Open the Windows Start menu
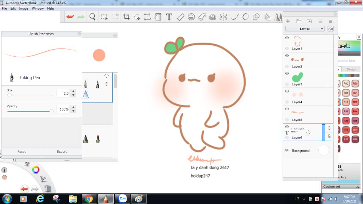 click(x=7, y=199)
